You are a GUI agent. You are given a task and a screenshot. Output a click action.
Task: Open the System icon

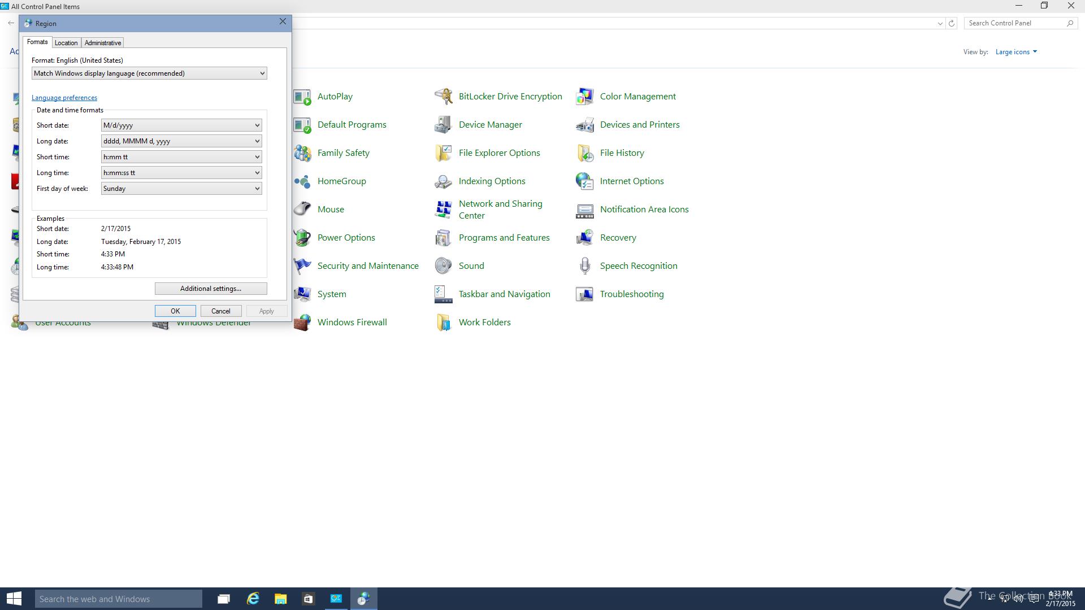point(302,294)
